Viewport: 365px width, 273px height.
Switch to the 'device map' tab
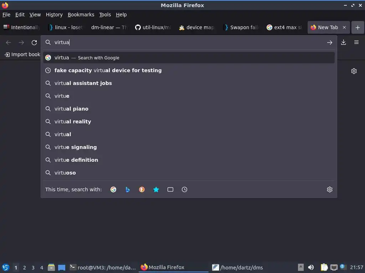[x=197, y=27]
